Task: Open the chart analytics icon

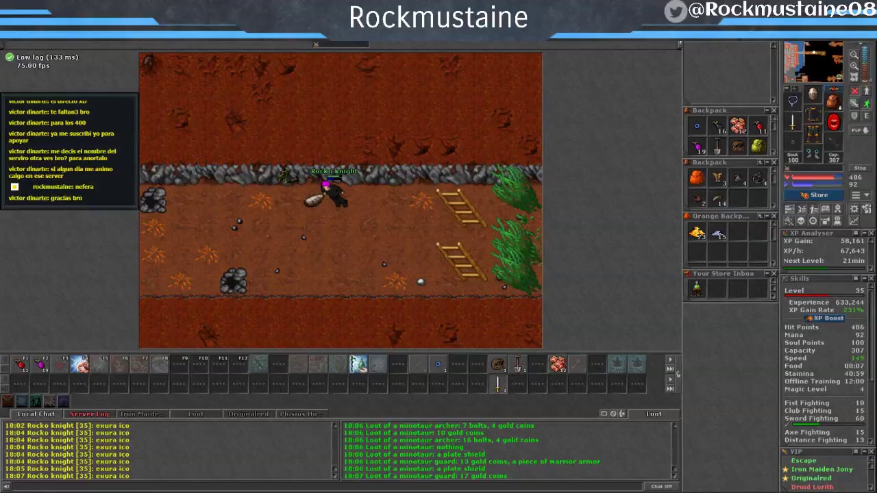Action: click(x=854, y=221)
